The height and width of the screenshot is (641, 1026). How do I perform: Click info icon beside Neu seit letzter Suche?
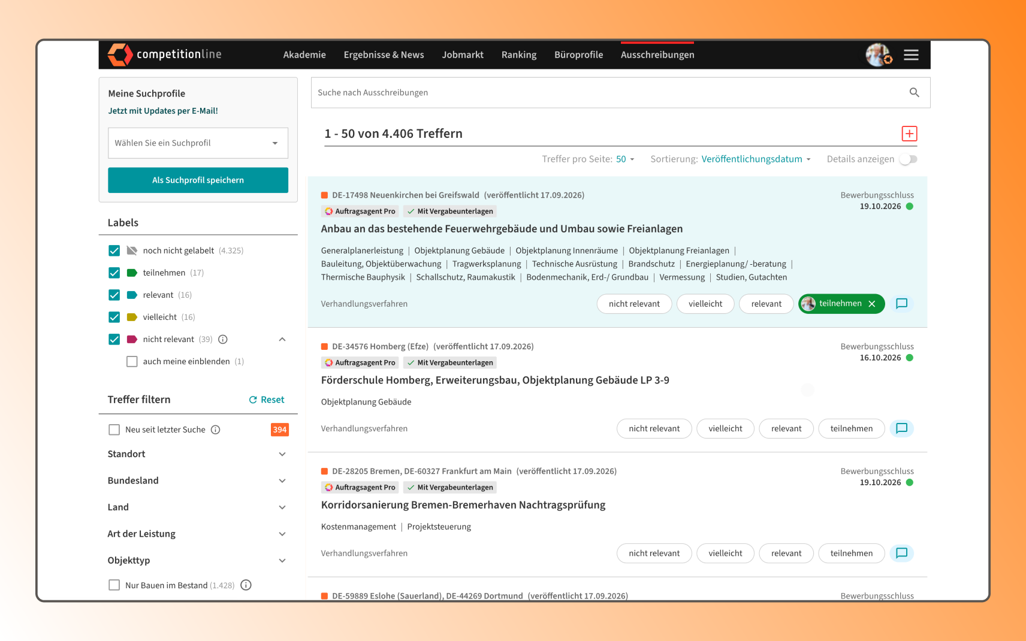click(216, 430)
